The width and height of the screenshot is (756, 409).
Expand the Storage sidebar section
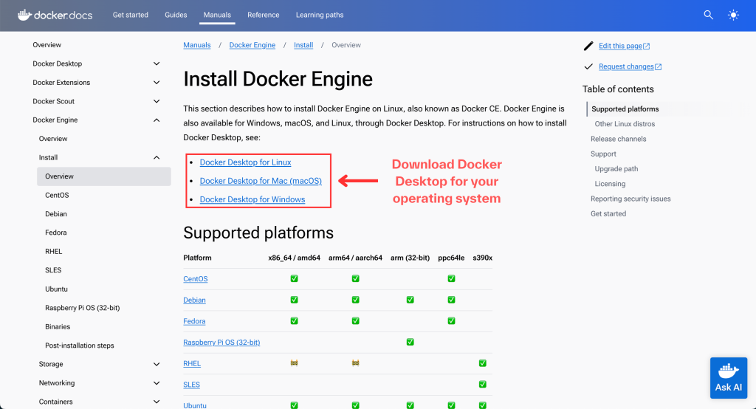click(x=157, y=364)
